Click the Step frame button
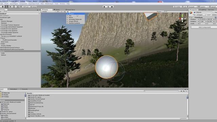217x122 pixels. (x=112, y=7)
